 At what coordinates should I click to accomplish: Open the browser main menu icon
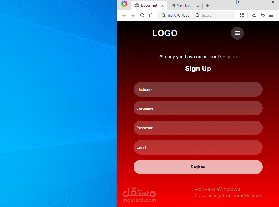[x=271, y=15]
